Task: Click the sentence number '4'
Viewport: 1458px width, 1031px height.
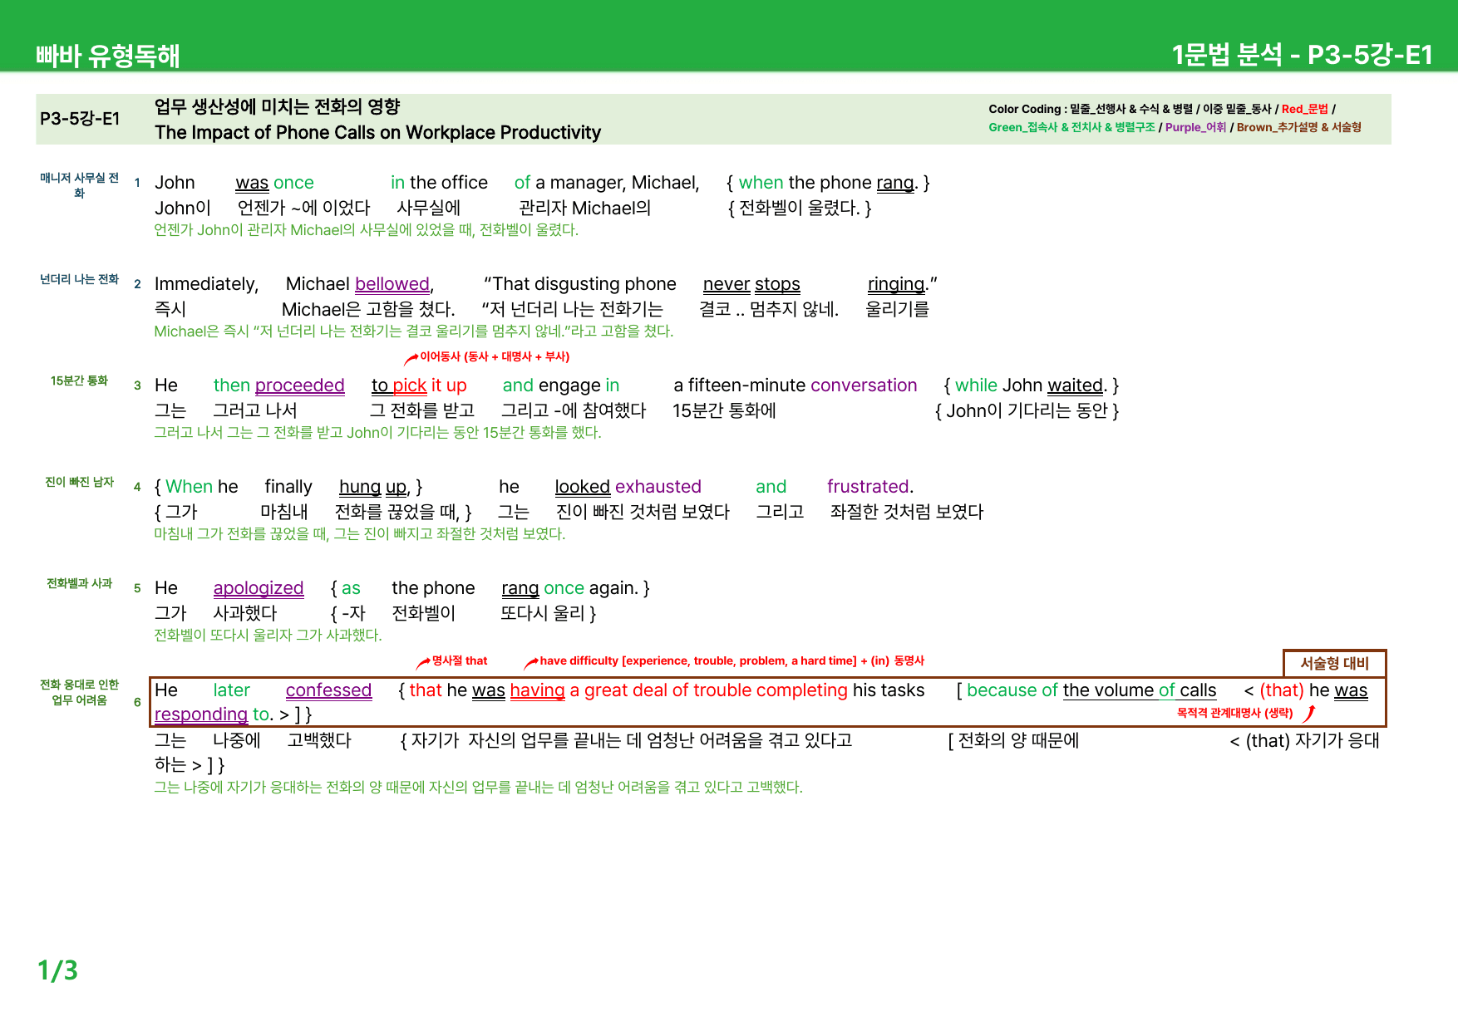Action: 137,487
